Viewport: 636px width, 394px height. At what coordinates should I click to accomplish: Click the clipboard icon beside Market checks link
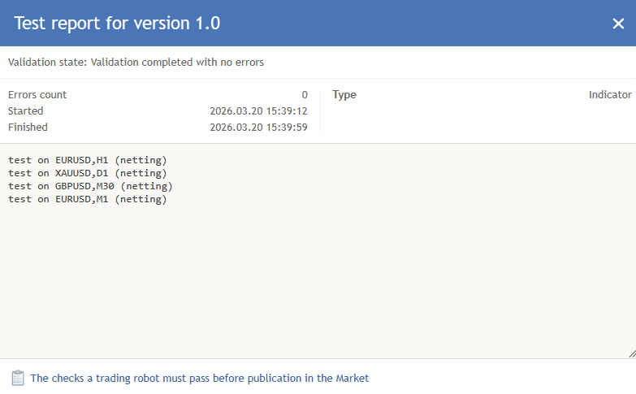click(x=18, y=378)
